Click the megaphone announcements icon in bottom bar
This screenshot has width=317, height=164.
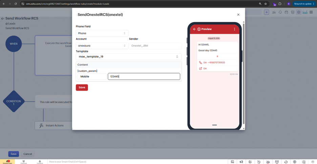241,162
